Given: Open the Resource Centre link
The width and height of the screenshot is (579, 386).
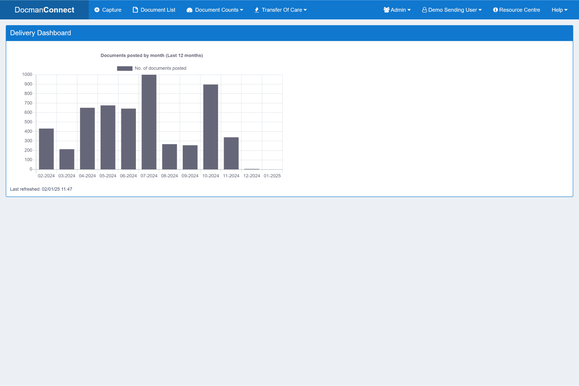Looking at the screenshot, I should [x=520, y=10].
